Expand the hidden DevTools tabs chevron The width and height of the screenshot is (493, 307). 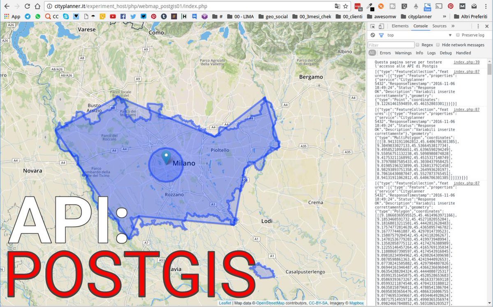[453, 26]
